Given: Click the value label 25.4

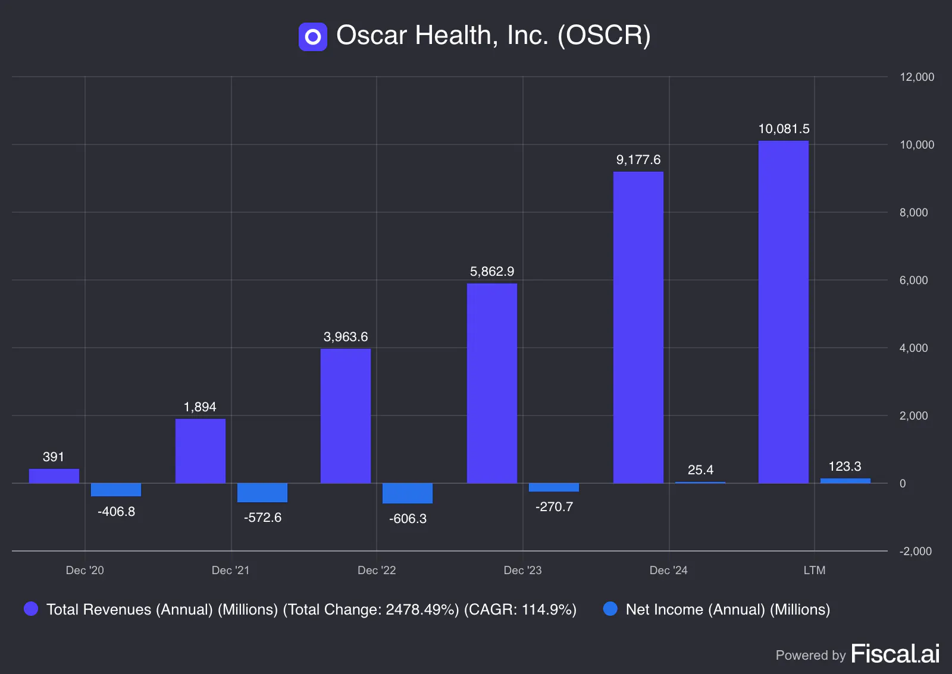Looking at the screenshot, I should coord(700,470).
